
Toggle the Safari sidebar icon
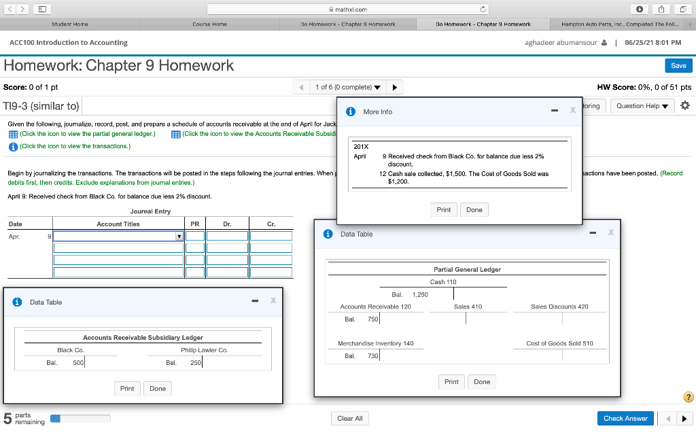43,9
